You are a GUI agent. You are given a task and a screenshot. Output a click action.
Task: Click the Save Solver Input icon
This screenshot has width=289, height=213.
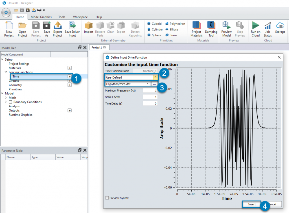[x=72, y=29]
